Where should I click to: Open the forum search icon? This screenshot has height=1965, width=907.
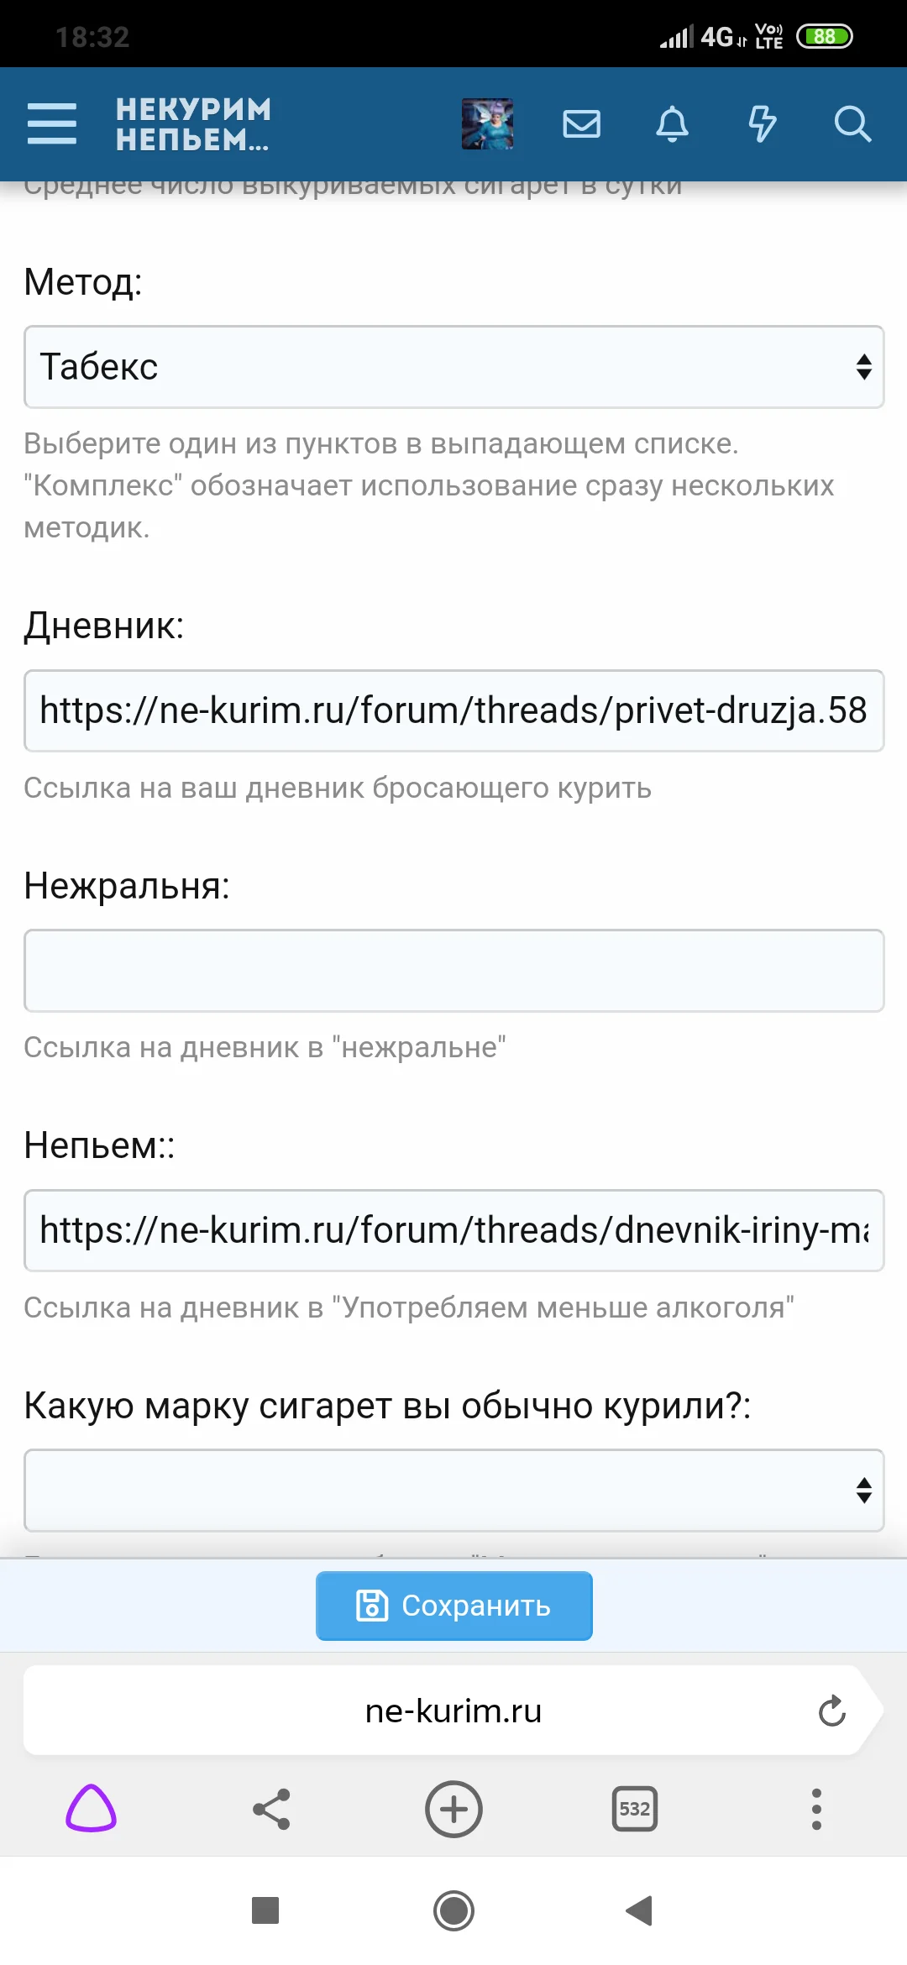tap(852, 124)
